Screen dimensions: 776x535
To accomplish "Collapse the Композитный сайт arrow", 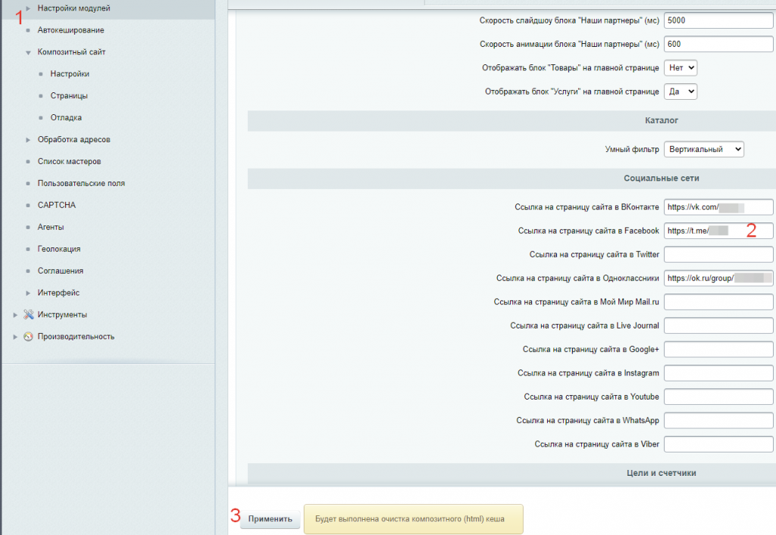I will click(28, 52).
